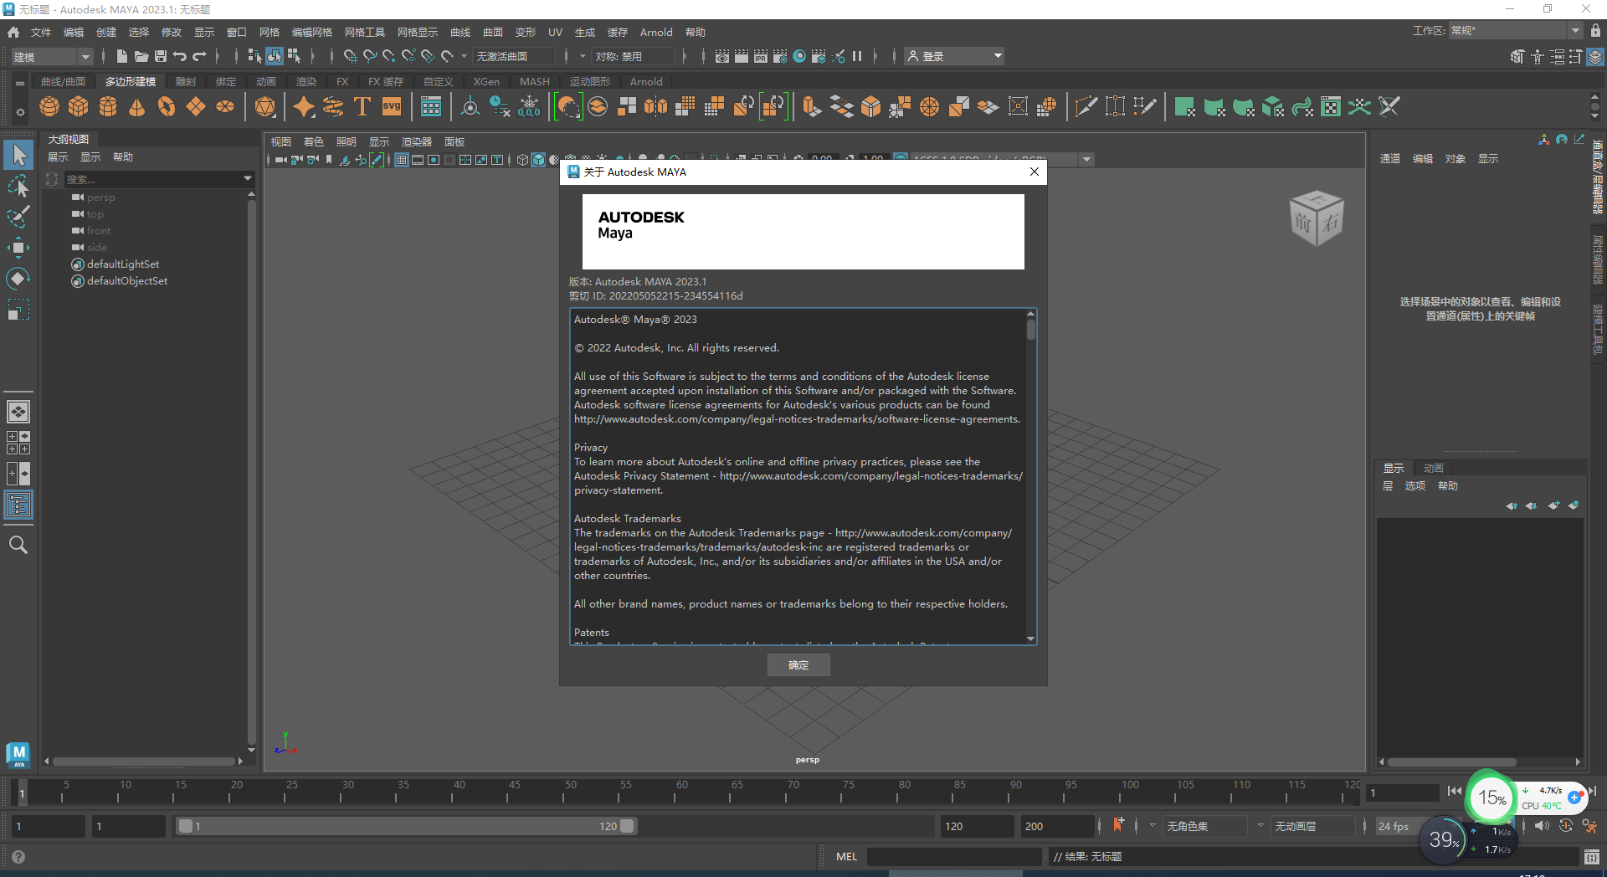Create an SVG object from the shelf
Viewport: 1607px width, 877px height.
(391, 106)
